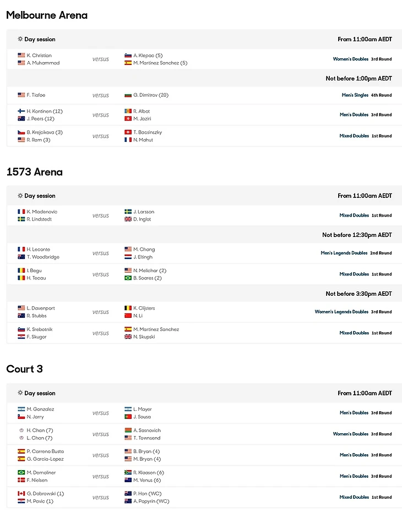Click the Canadian flag beside G. Dabrowski
Image resolution: width=402 pixels, height=513 pixels.
[21, 494]
